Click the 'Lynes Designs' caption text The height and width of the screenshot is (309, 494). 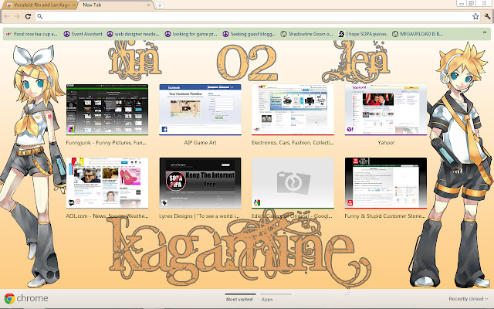[199, 216]
